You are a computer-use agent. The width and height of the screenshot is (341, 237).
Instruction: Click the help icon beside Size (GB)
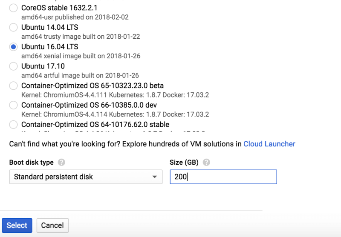coord(206,163)
